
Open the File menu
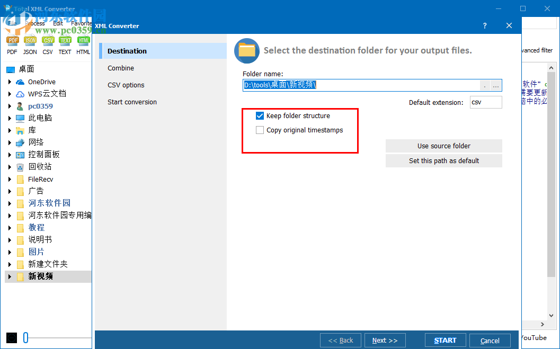12,23
